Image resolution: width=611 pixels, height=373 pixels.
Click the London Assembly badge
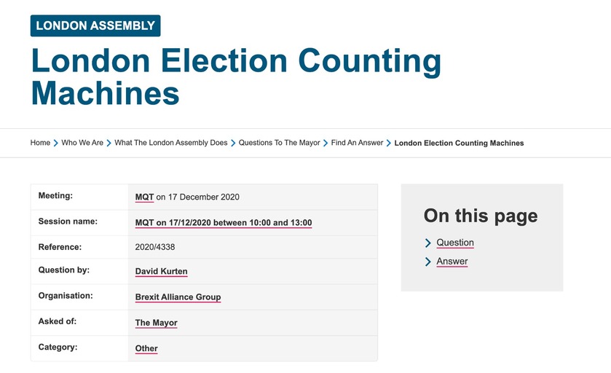95,25
